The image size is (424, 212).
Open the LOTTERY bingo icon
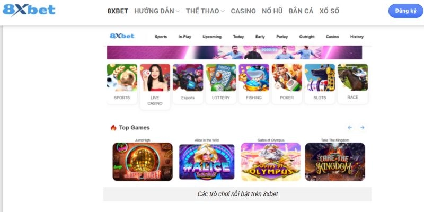221,78
